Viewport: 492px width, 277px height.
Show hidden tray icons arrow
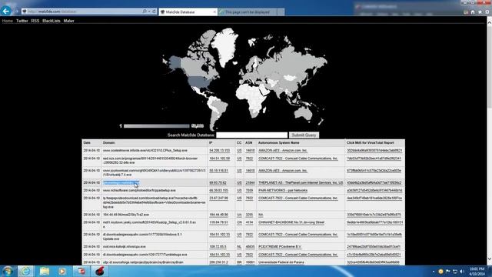coord(434,272)
